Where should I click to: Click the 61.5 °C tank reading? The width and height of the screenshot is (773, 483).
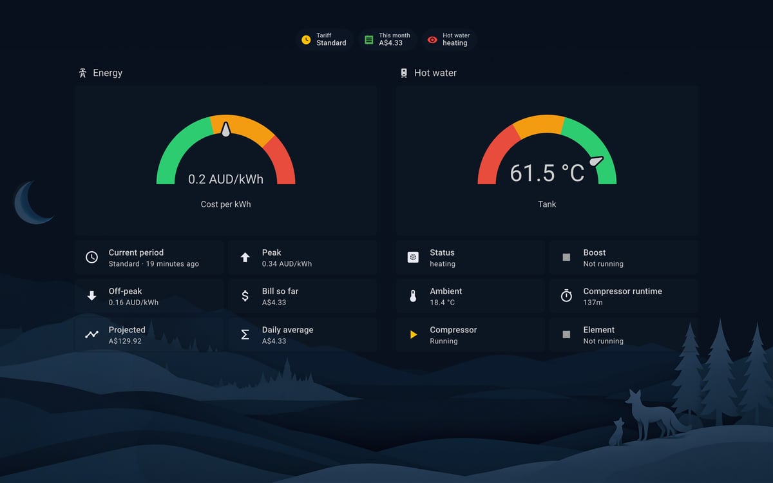point(547,173)
